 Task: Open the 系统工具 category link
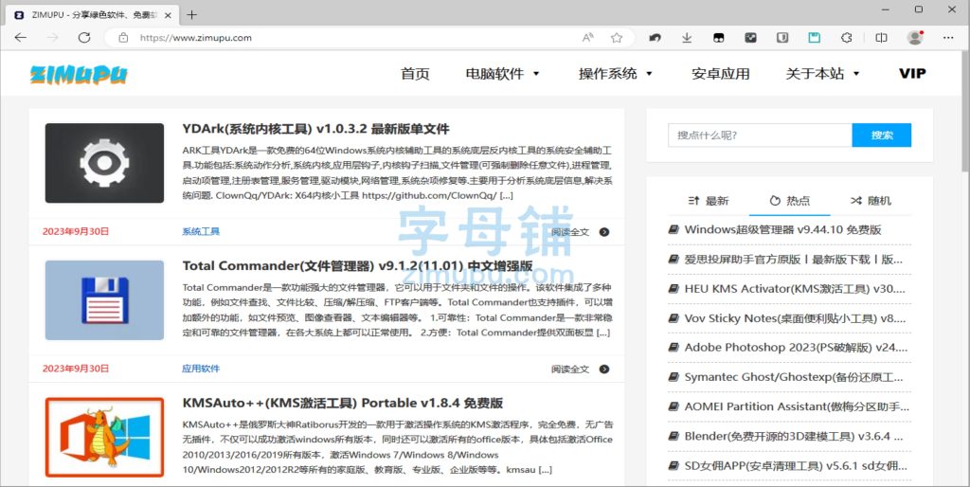coord(201,231)
